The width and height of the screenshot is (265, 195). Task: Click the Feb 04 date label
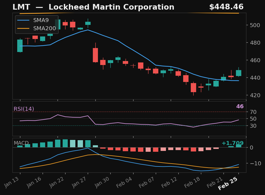[124, 182]
